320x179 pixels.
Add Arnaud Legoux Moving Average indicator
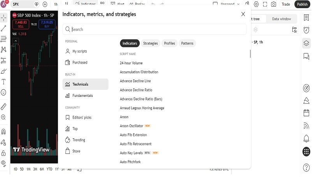tap(142, 108)
